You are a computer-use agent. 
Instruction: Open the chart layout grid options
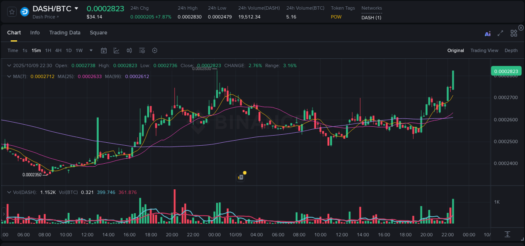point(514,34)
